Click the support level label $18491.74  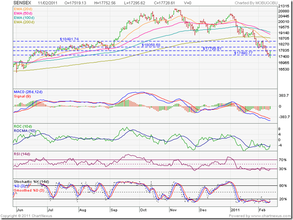(69, 39)
